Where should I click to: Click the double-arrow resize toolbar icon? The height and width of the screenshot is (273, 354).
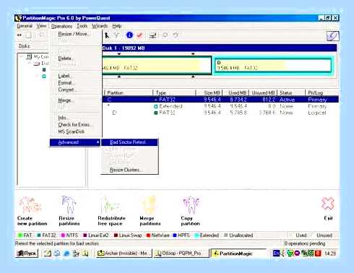click(20, 35)
